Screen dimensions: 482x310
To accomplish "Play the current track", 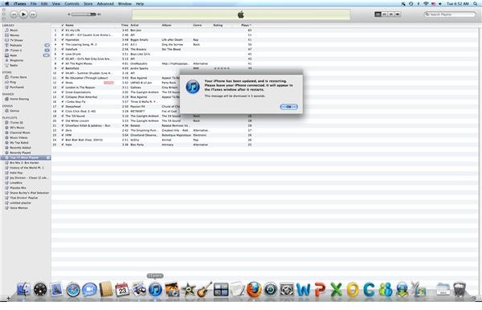I will (x=23, y=14).
